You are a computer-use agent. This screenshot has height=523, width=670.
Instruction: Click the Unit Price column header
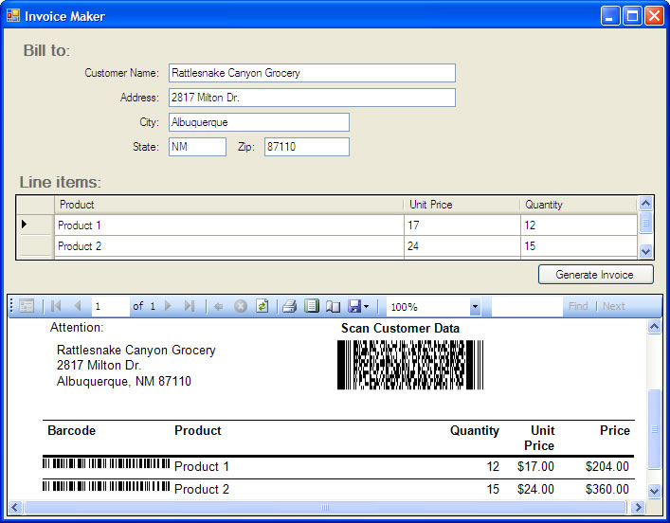[x=462, y=204]
